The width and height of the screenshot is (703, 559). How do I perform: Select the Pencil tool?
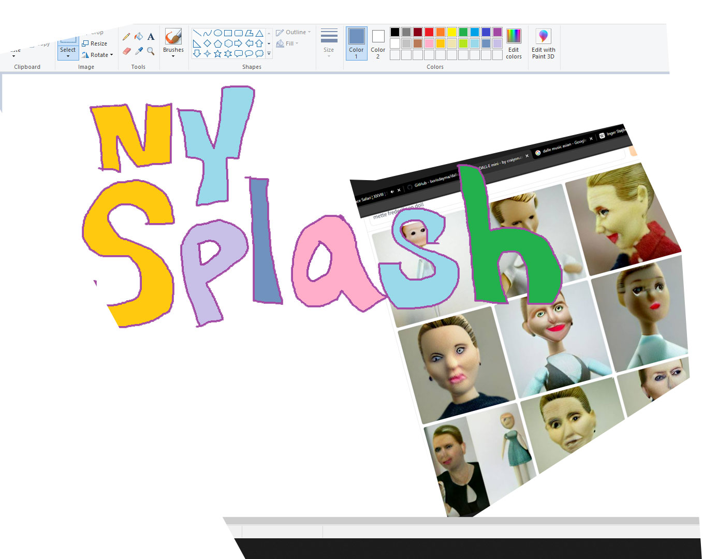[x=126, y=37]
